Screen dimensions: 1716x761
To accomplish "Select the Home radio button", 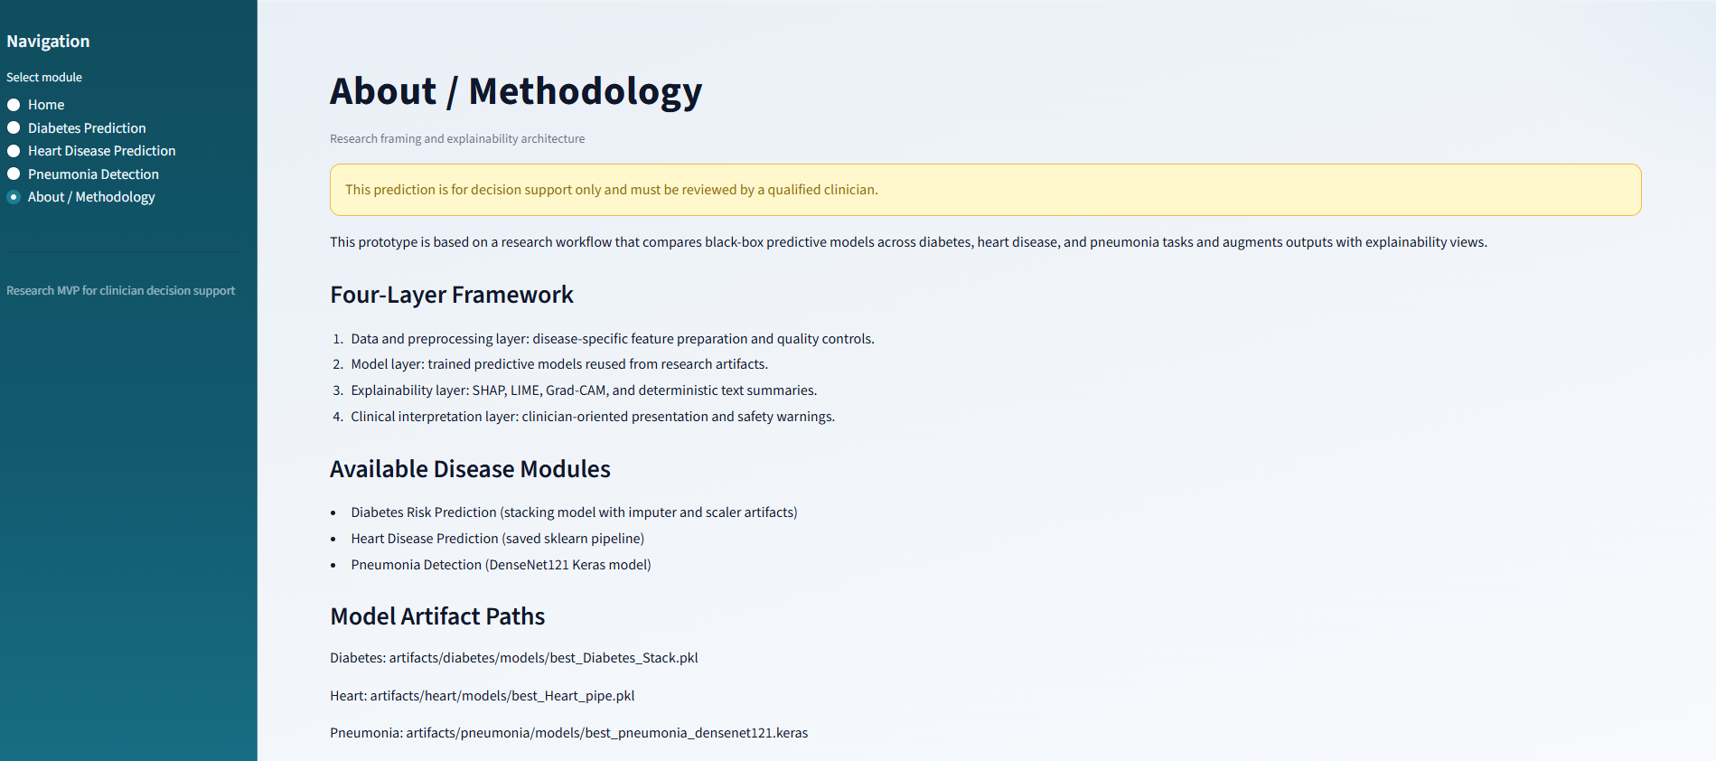I will tap(14, 105).
